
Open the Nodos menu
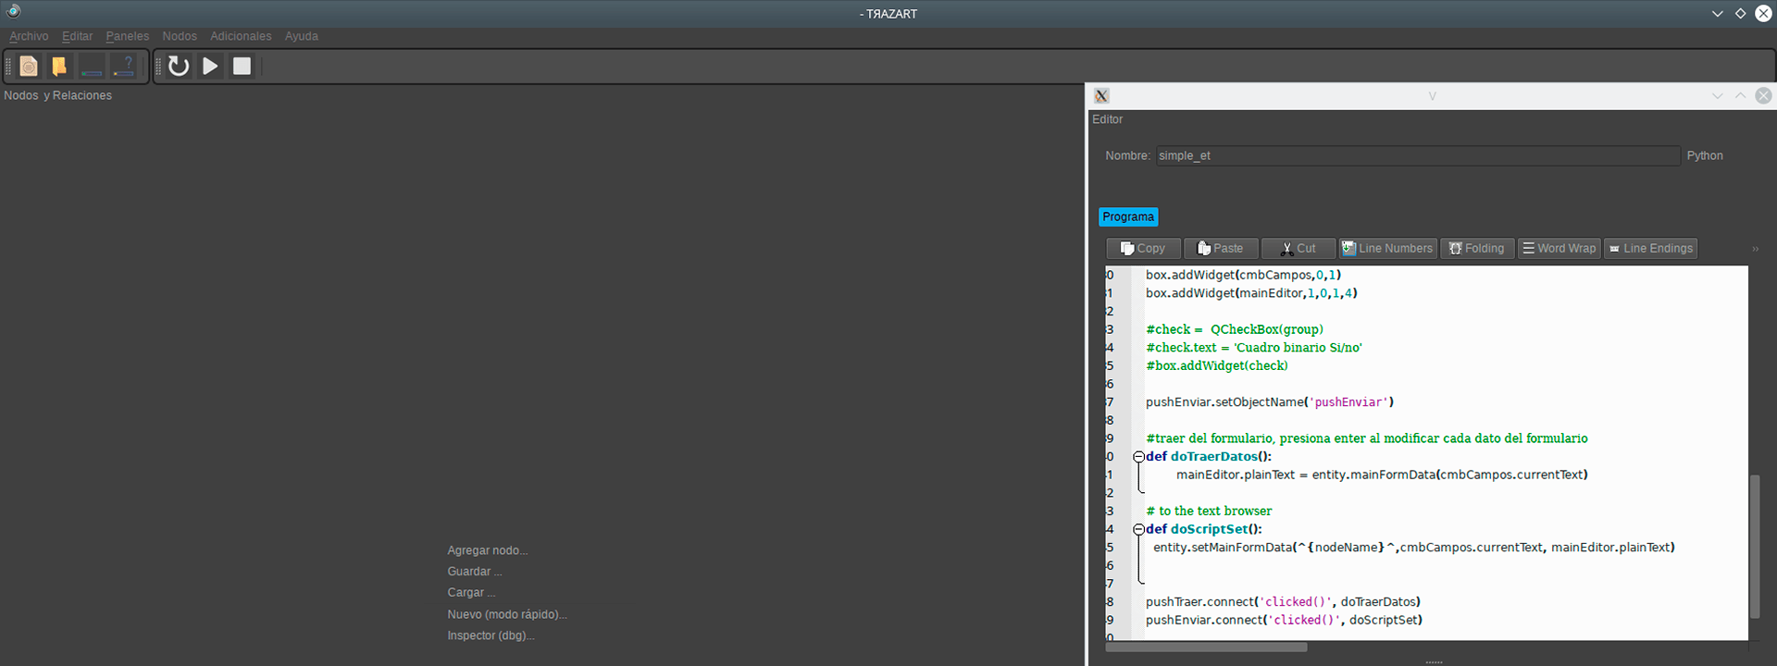click(180, 36)
